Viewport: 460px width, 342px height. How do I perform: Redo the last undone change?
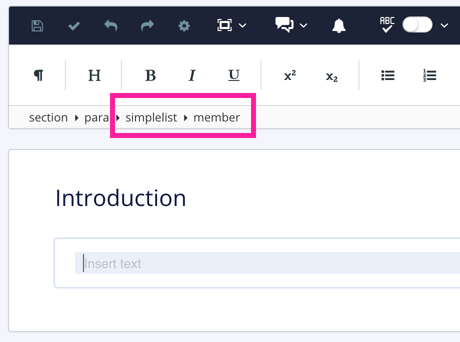(x=147, y=25)
